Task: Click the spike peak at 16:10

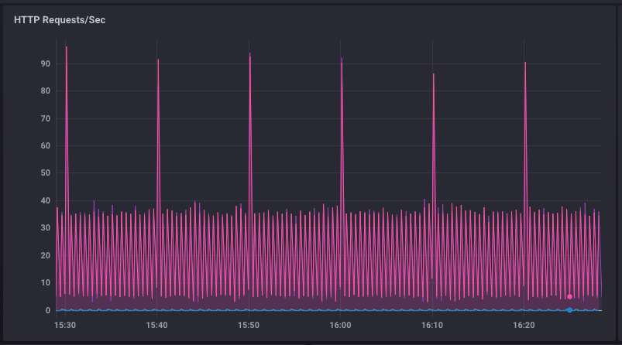Action: 434,74
